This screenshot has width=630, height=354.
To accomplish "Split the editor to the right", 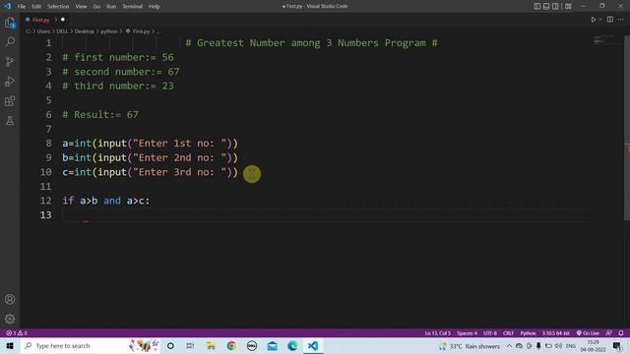I will [610, 20].
